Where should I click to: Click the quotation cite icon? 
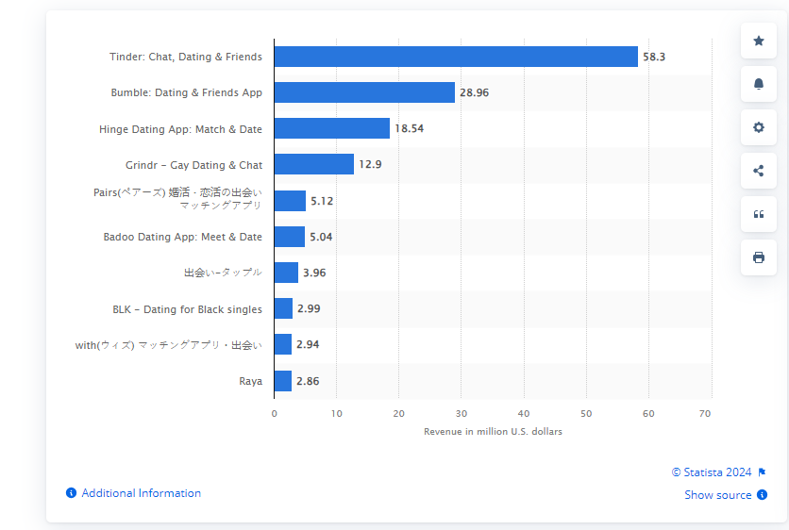click(x=758, y=214)
